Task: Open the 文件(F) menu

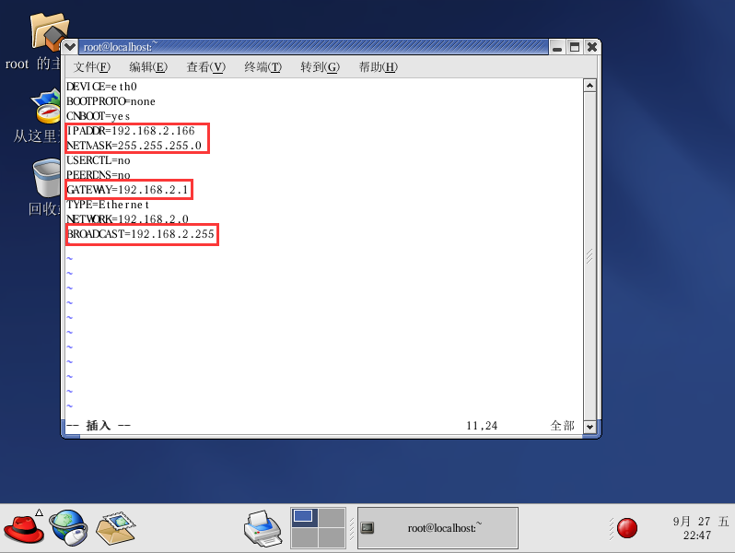Action: [92, 67]
